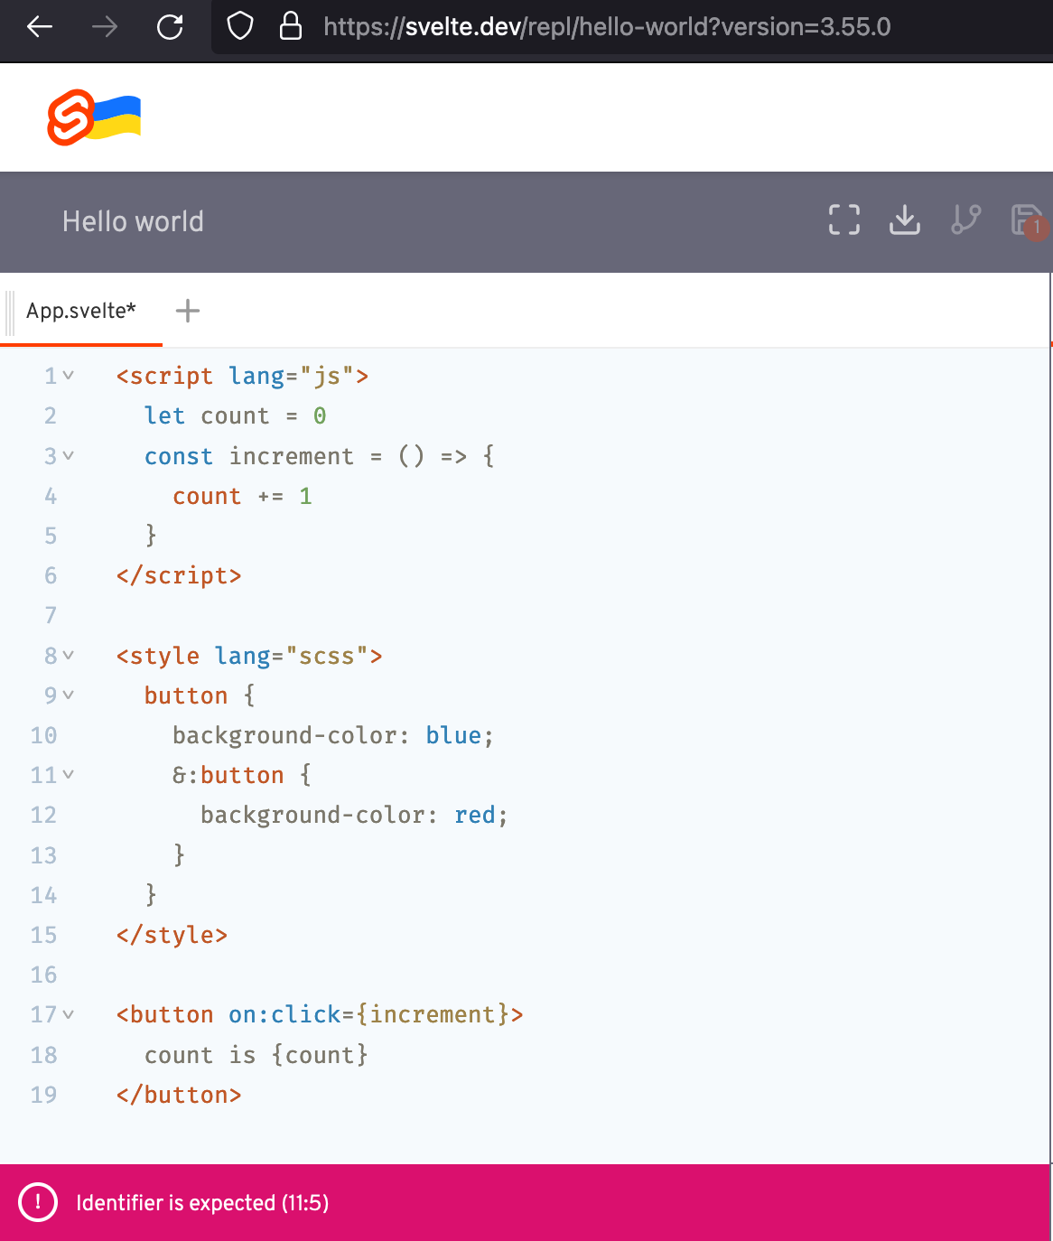Click the error exclamation icon in the banner

pyautogui.click(x=37, y=1203)
